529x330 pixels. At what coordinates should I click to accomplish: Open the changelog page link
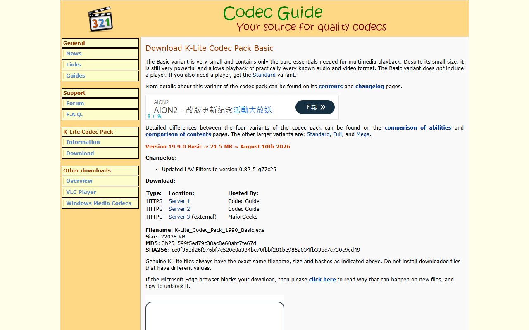click(369, 87)
